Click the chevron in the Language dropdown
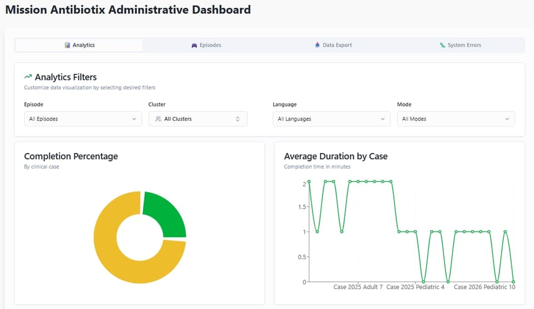Screen dimensions: 534x309 pyautogui.click(x=383, y=119)
